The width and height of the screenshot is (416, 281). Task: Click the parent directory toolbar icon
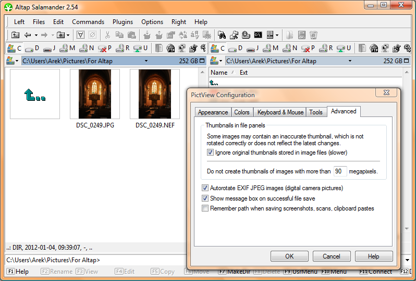click(15, 36)
